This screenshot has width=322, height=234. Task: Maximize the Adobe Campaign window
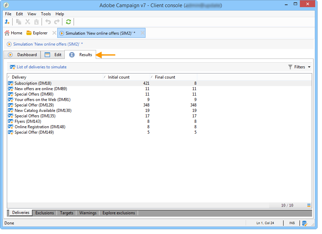coord(295,4)
